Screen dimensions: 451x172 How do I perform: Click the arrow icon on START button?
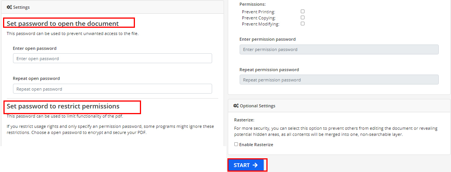pos(255,165)
